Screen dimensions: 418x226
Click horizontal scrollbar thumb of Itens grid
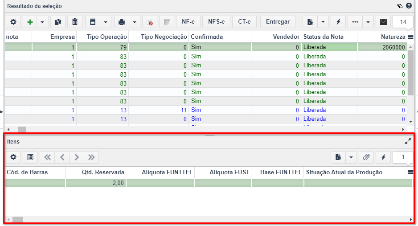pos(18,220)
